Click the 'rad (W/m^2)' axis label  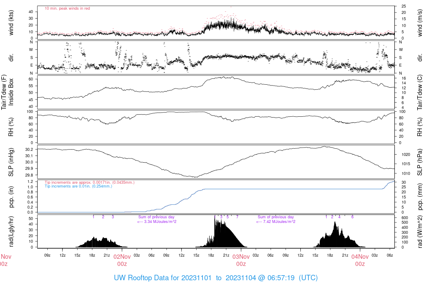pos(420,231)
